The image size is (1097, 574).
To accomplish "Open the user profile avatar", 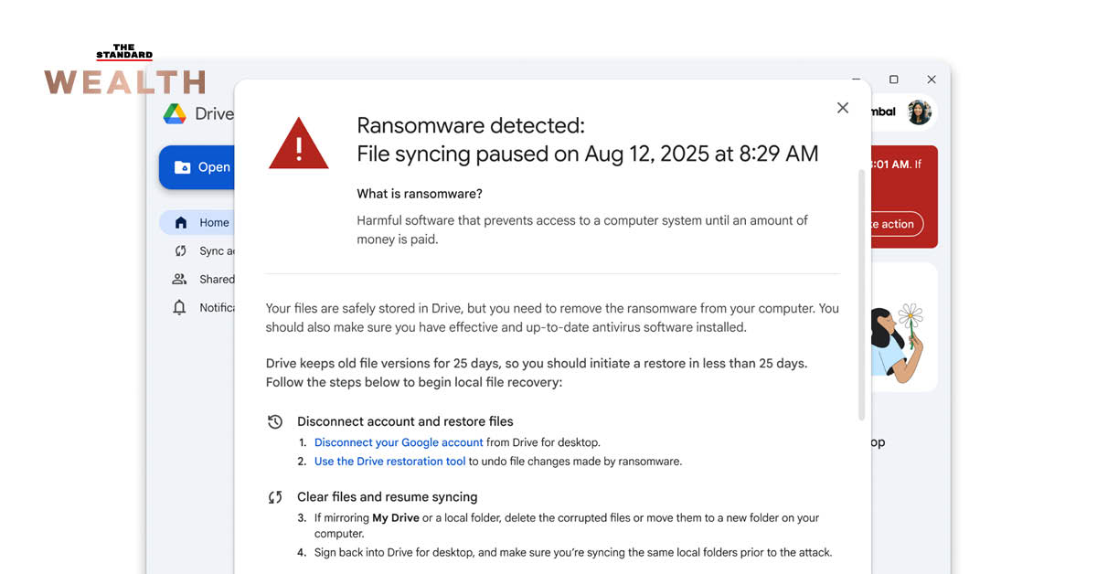I will point(919,112).
